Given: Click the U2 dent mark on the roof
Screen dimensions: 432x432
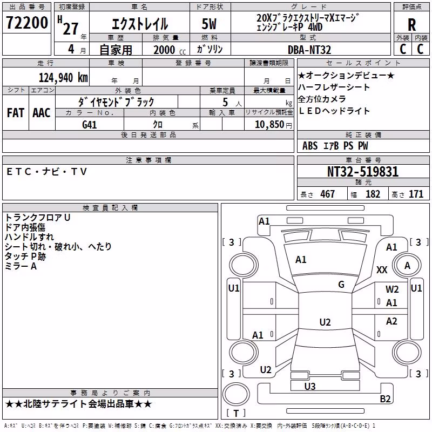Looking at the screenshot, I should (x=325, y=322).
